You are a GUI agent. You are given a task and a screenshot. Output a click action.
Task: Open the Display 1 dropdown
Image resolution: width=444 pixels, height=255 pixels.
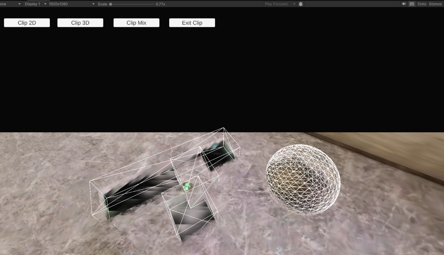point(35,4)
